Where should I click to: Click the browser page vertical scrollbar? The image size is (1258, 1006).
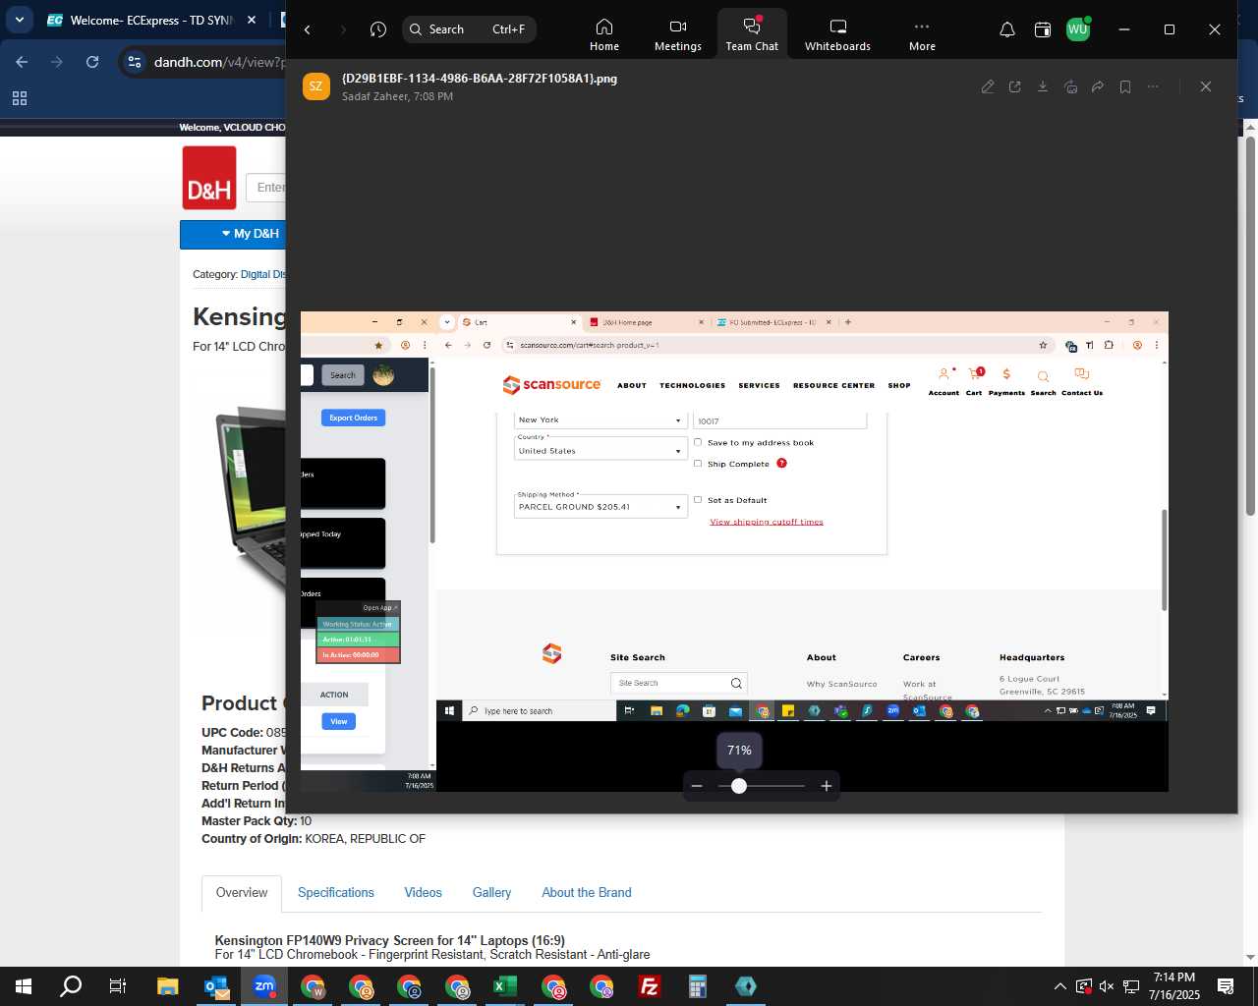(1250, 324)
